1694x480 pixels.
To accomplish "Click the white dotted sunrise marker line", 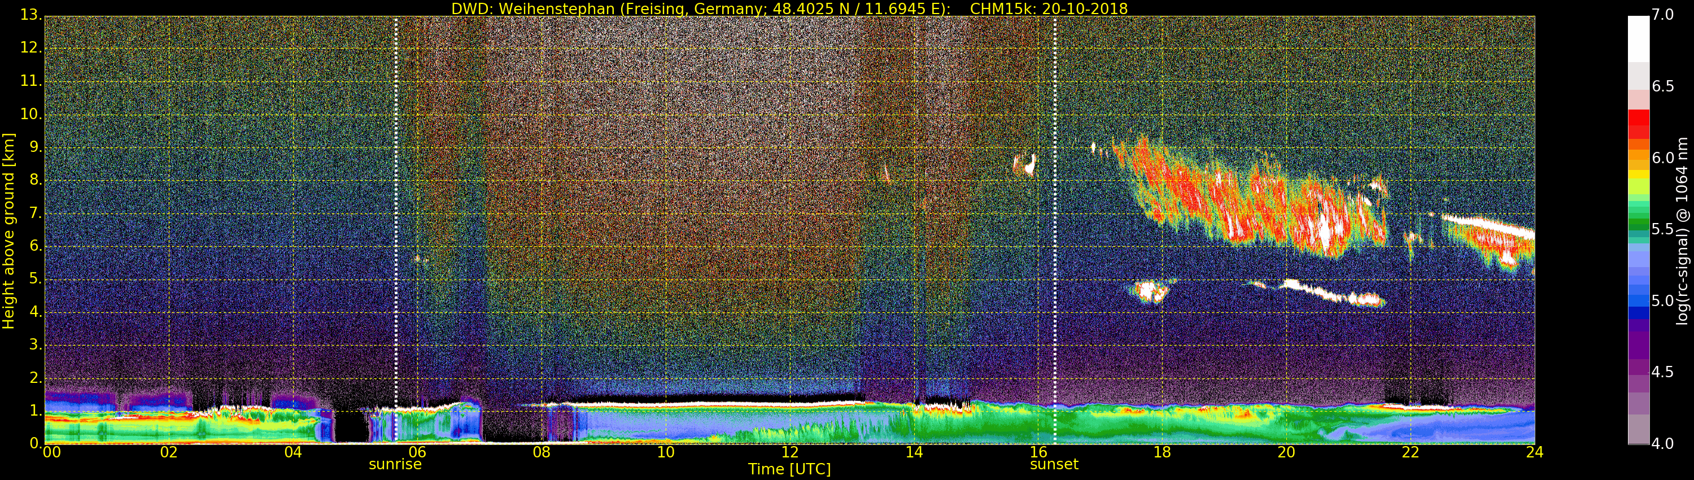I will (396, 229).
